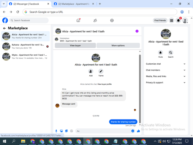Screen dimensions: 193x145
Task: Open the Facebook menu grid icon
Action: (x=171, y=20)
